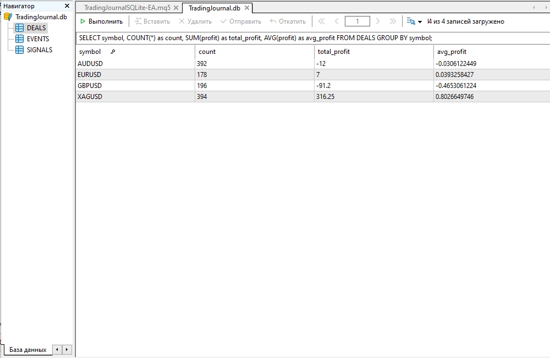Viewport: 550px width, 358px height.
Task: Click the left scroll arrow beside База данных
Action: (57, 349)
